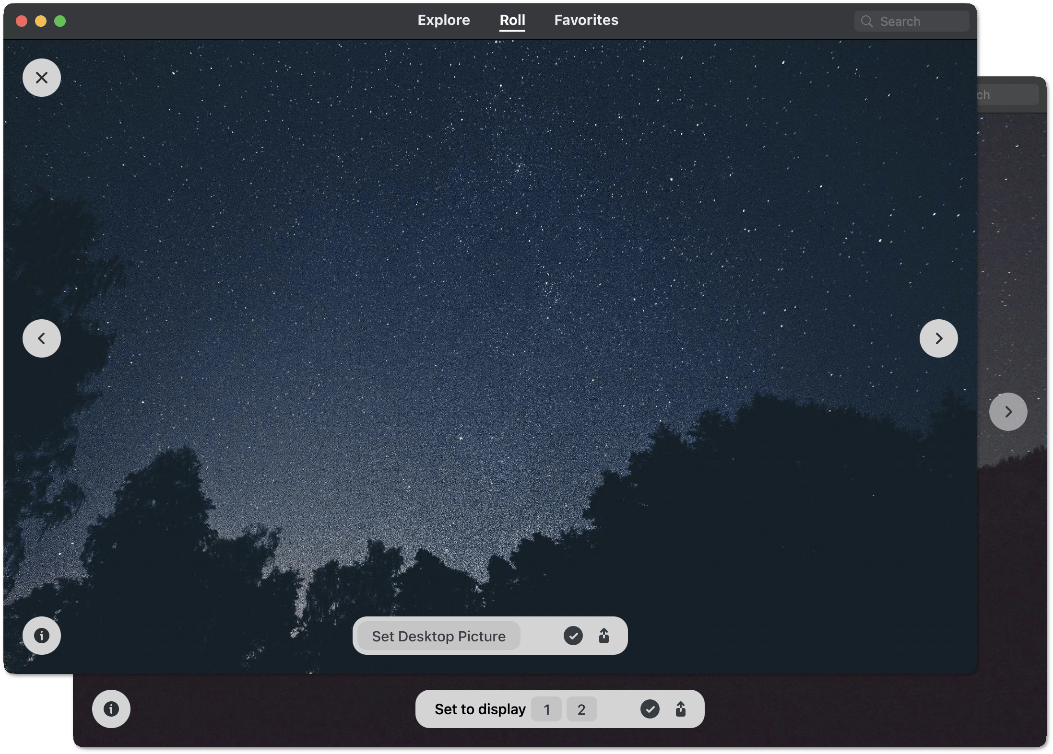
Task: Advance to next photo in front window
Action: click(938, 338)
